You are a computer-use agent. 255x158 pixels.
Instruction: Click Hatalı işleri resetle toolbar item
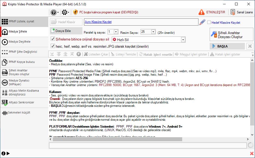[x=156, y=54]
